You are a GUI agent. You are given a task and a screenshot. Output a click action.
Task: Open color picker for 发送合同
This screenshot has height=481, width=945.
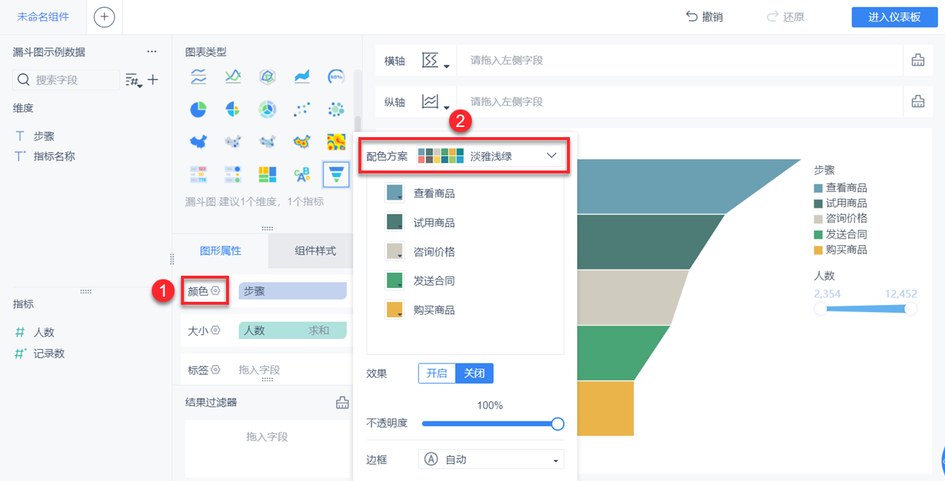coord(395,281)
